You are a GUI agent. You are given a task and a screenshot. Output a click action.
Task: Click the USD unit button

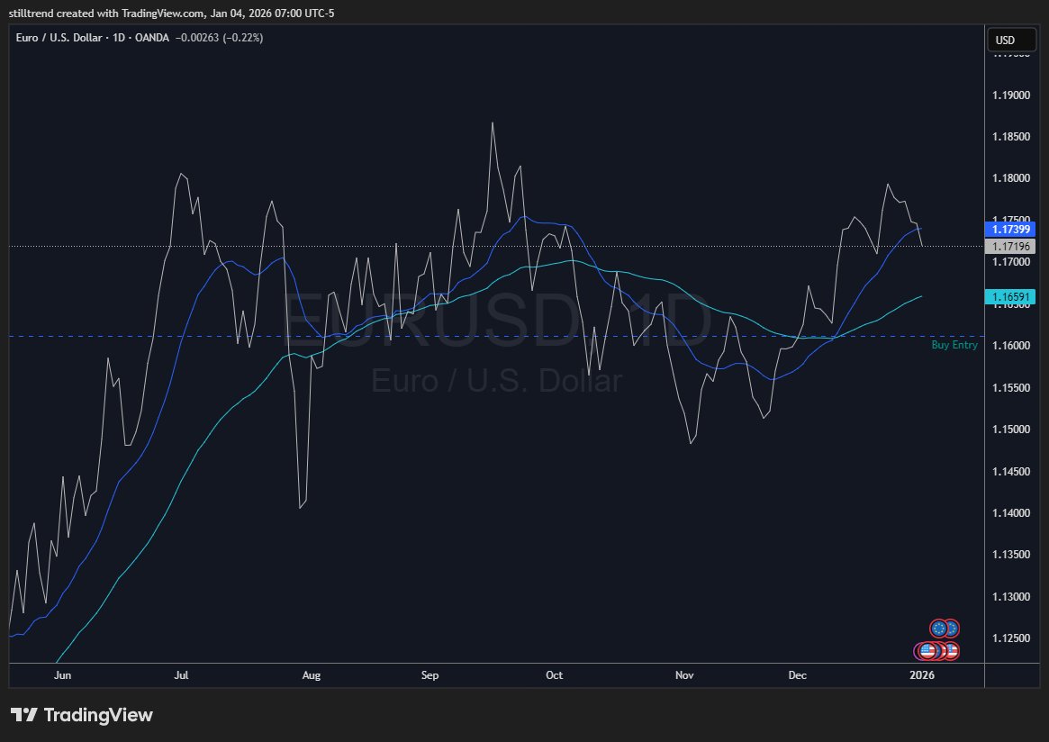tap(1011, 40)
